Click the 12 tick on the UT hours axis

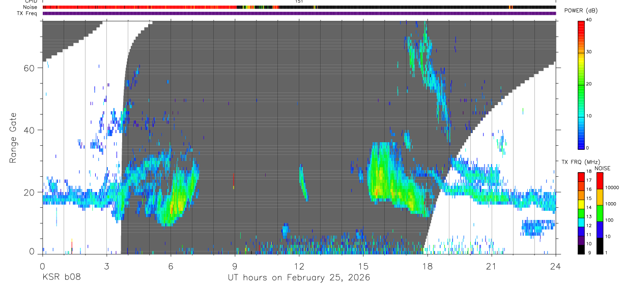(299, 266)
